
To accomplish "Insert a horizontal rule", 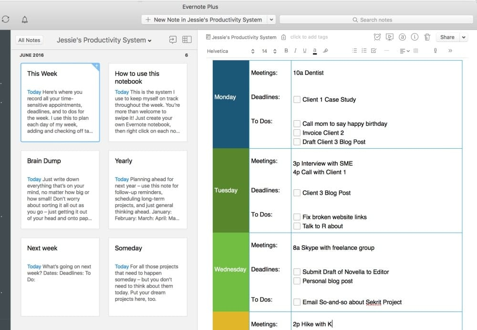I will 387,51.
